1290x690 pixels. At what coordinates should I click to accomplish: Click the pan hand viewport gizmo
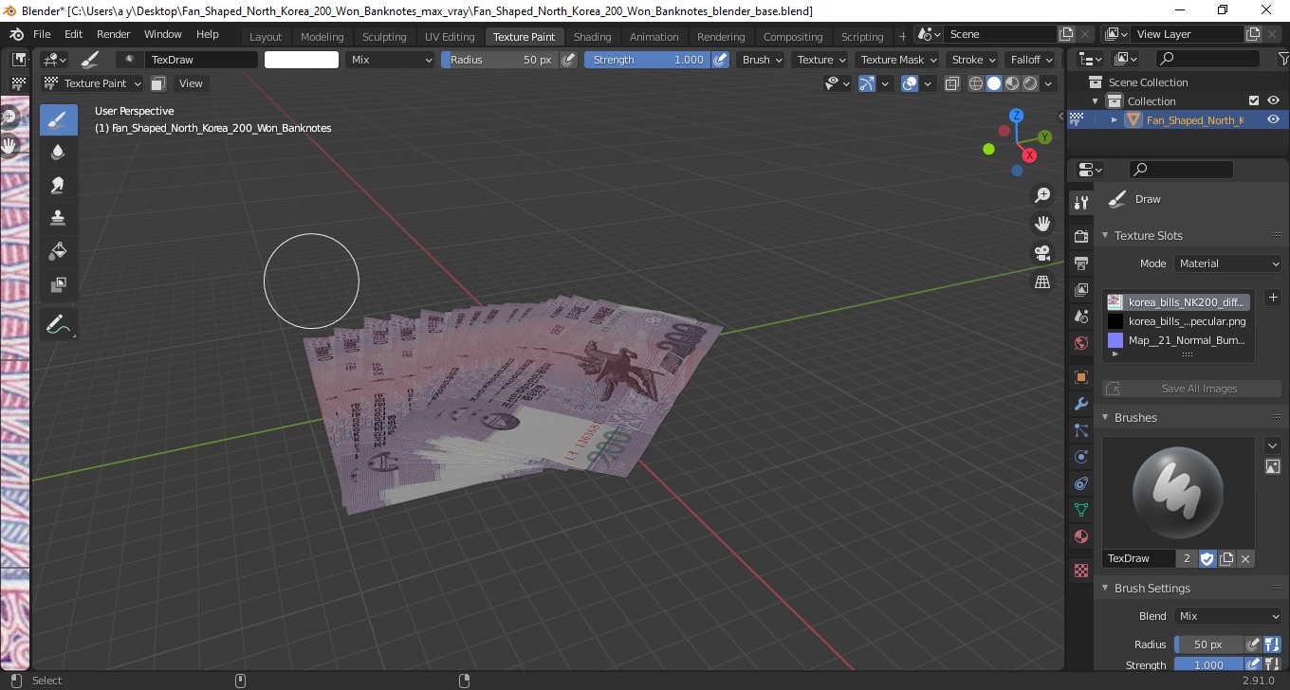point(1042,224)
